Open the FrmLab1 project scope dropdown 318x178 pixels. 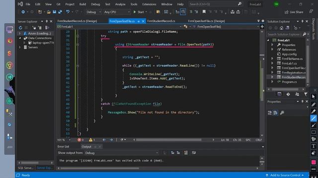tap(119, 27)
